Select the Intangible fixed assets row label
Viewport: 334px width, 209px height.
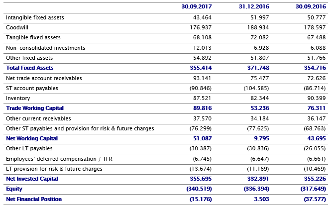[35, 17]
